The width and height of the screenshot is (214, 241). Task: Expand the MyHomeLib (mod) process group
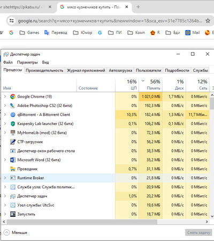pos(5,133)
